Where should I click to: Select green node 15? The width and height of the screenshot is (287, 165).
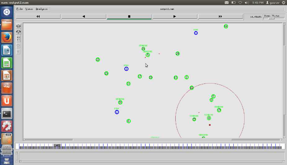click(192, 88)
